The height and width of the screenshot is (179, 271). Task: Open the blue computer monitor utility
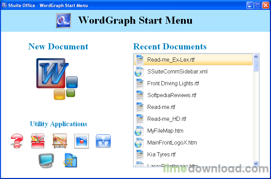click(46, 160)
